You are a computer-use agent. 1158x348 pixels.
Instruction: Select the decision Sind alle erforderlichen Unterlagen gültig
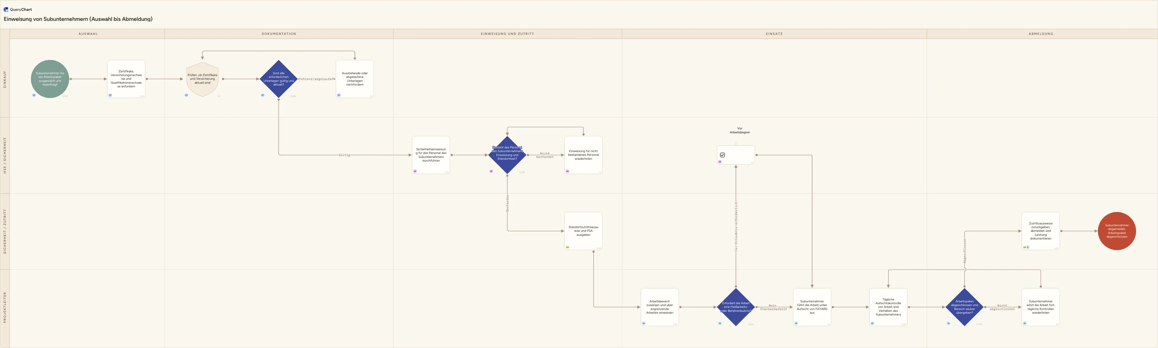click(279, 79)
